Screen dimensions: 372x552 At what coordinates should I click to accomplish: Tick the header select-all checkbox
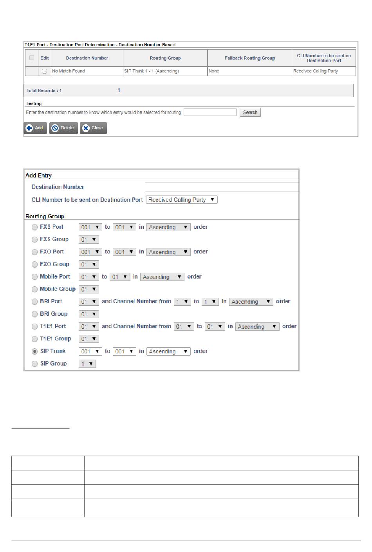point(32,58)
